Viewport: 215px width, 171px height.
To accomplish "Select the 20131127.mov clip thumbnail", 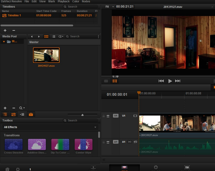I will coord(46,55).
